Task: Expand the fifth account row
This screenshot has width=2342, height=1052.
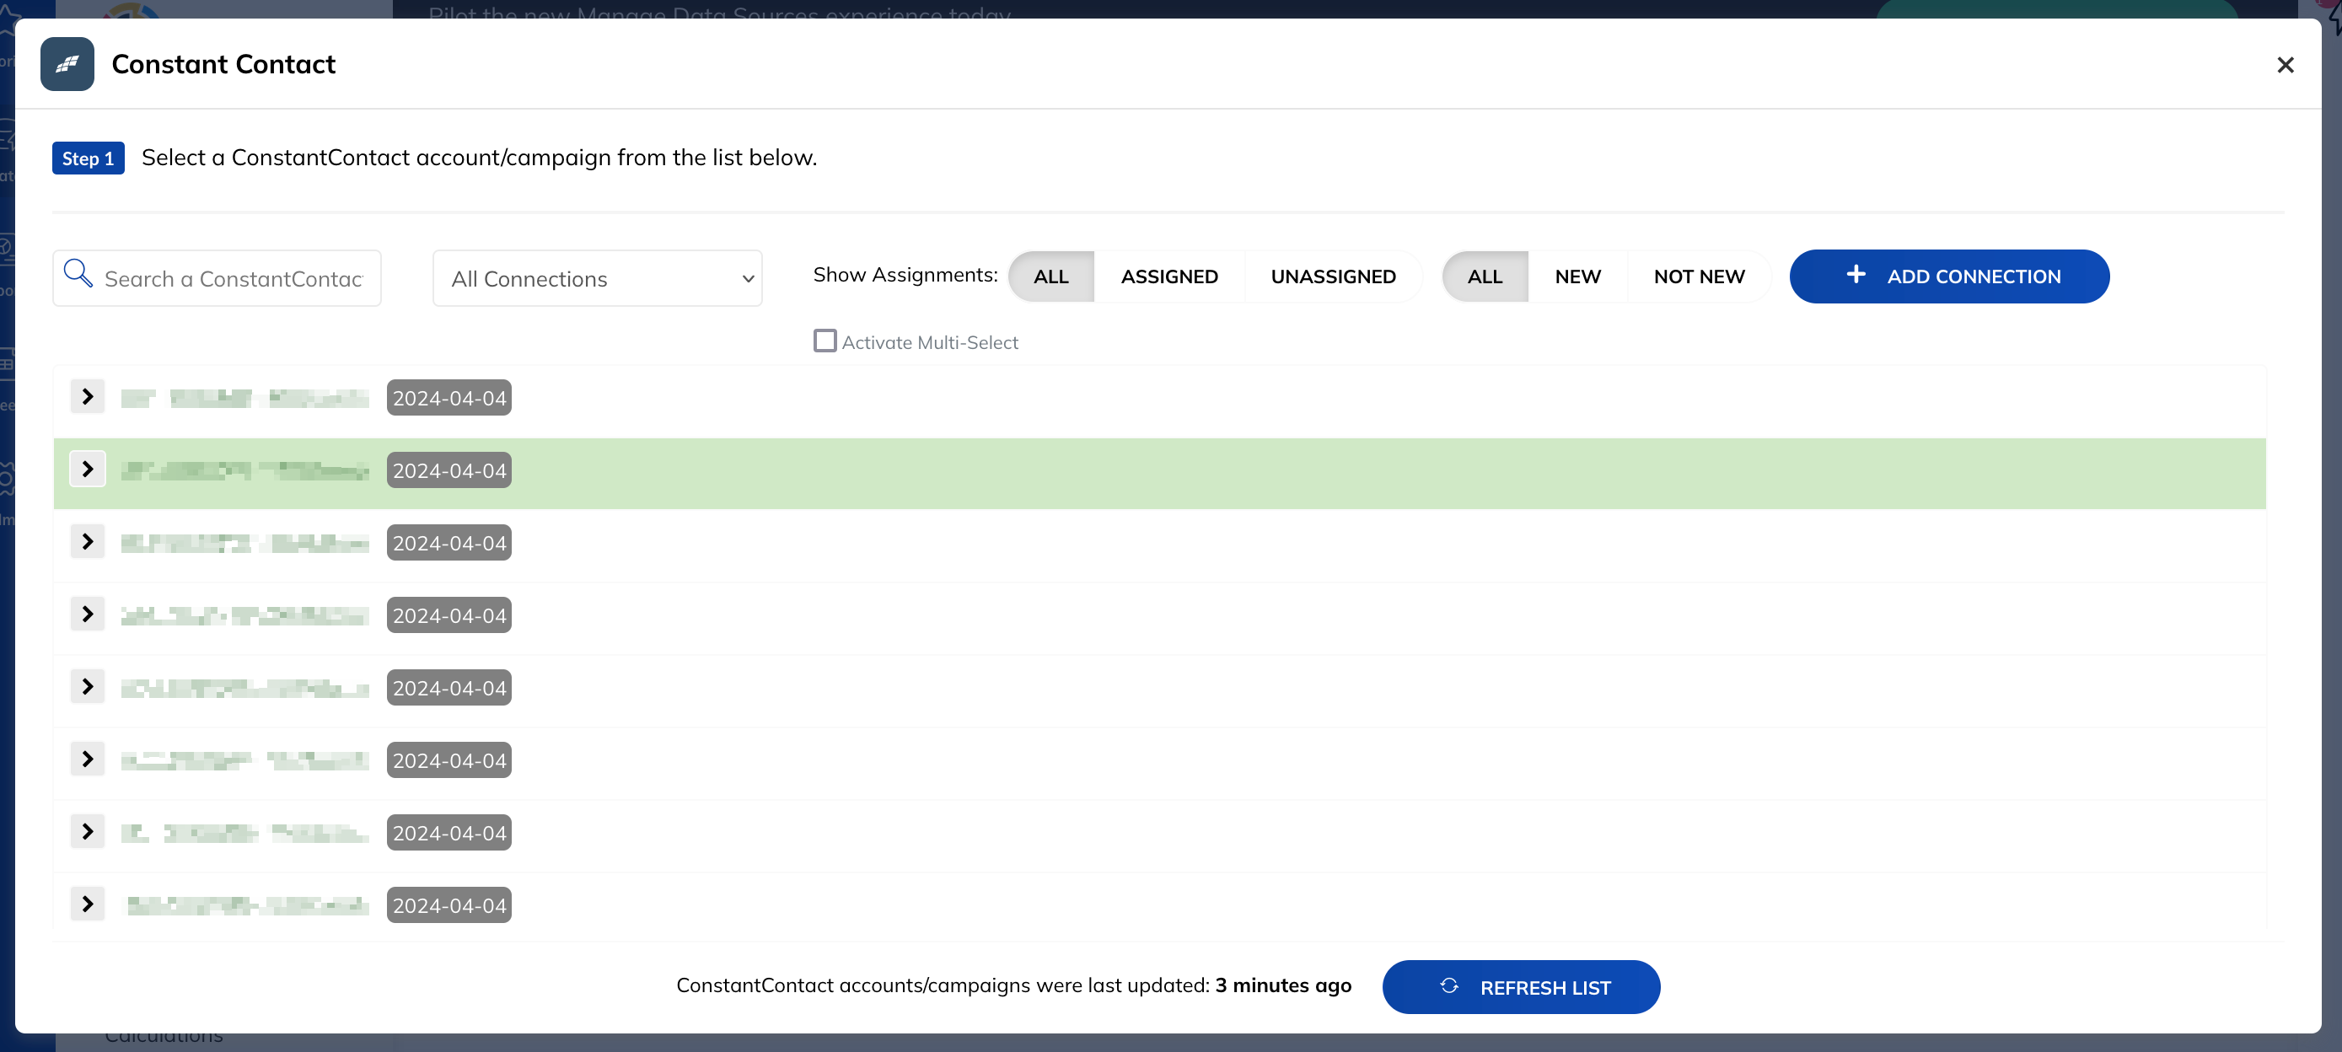Action: (x=88, y=686)
